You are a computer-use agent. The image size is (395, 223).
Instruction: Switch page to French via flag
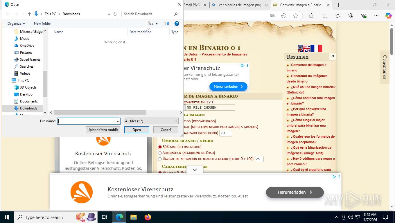(316, 48)
